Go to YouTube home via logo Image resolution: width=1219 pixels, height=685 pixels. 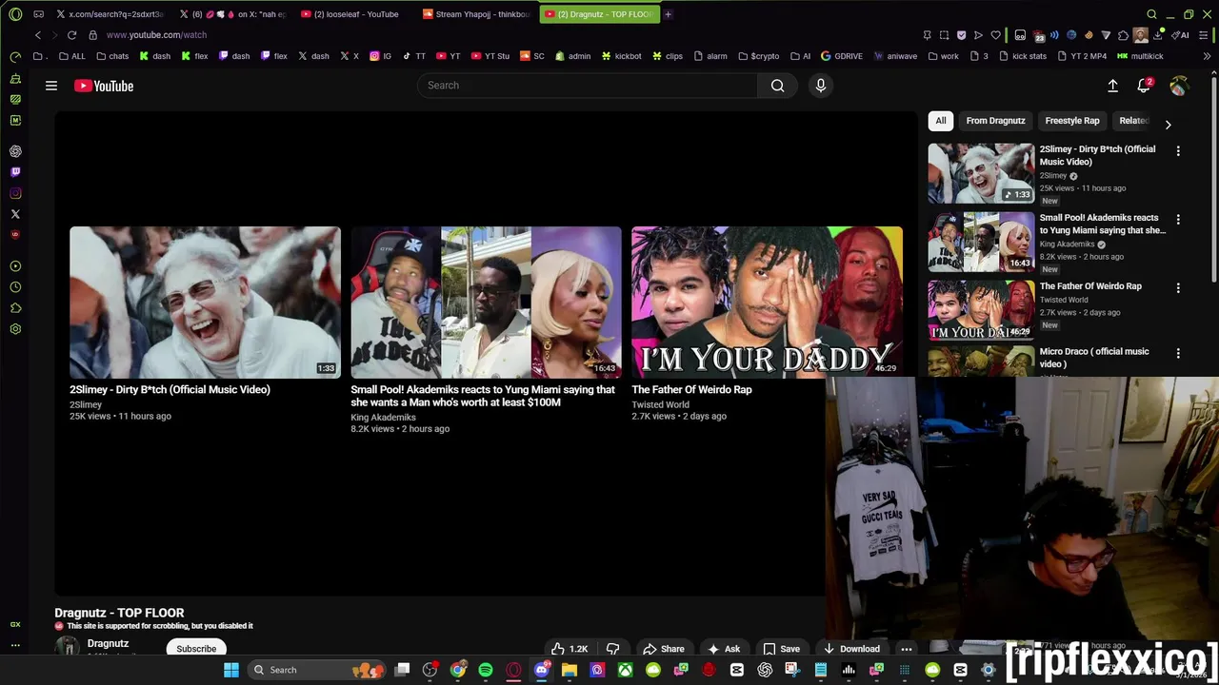pyautogui.click(x=104, y=86)
